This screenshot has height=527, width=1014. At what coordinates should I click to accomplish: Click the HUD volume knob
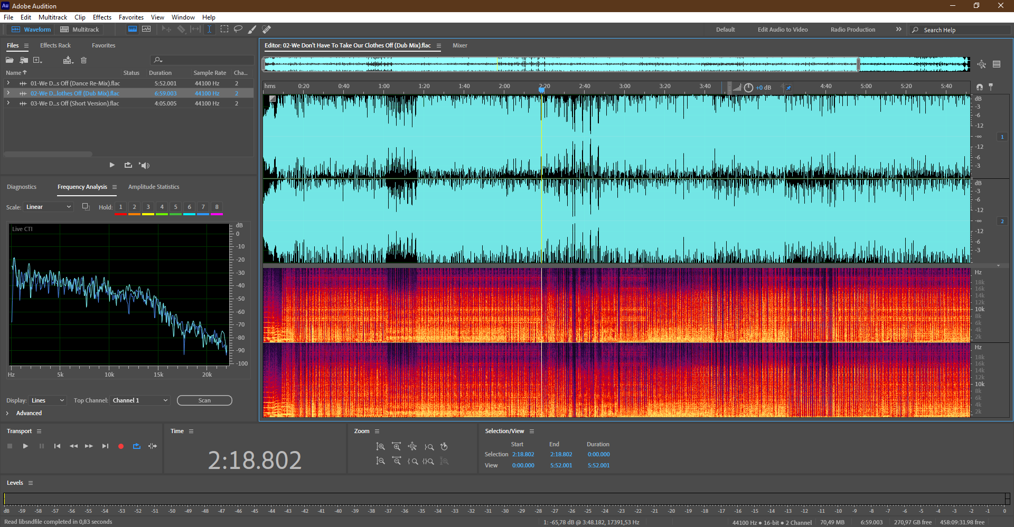click(x=748, y=88)
